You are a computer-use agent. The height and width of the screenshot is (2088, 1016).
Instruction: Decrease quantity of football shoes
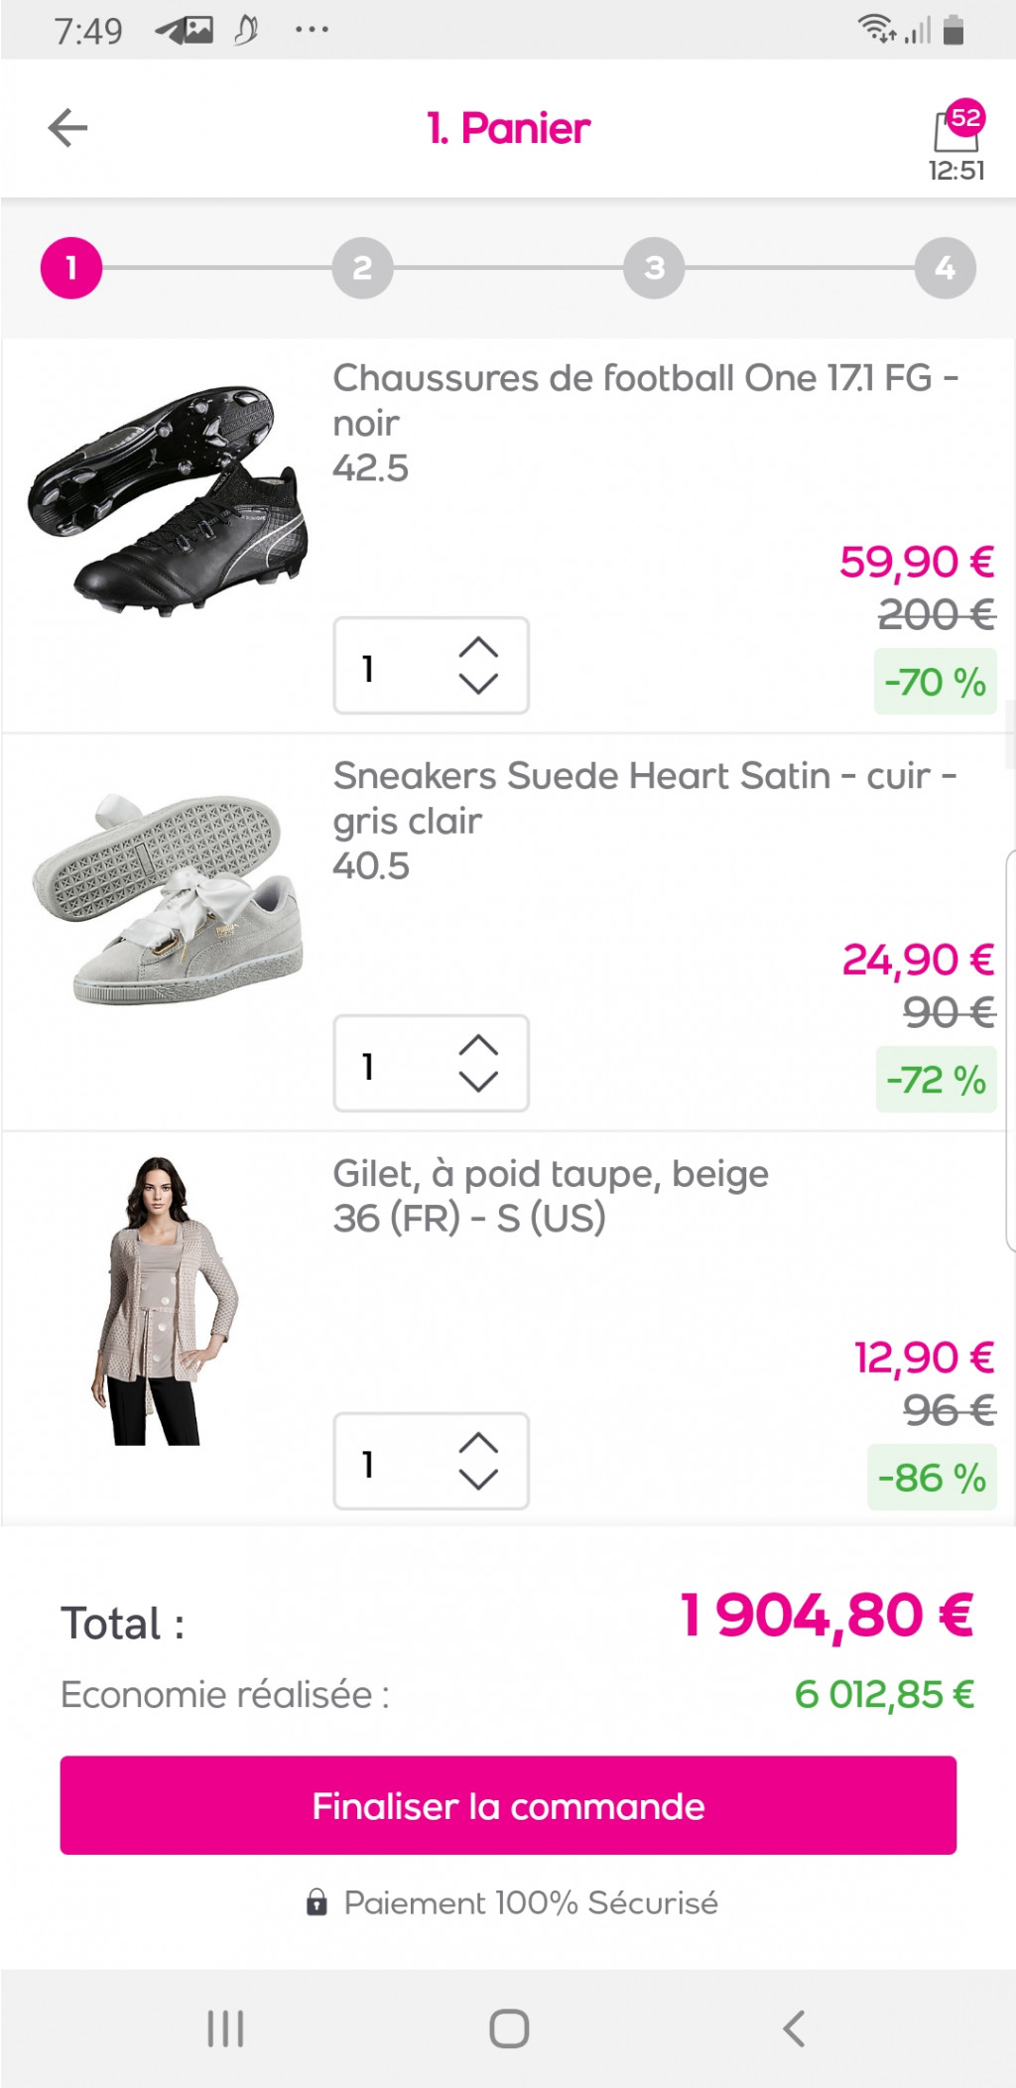click(478, 684)
